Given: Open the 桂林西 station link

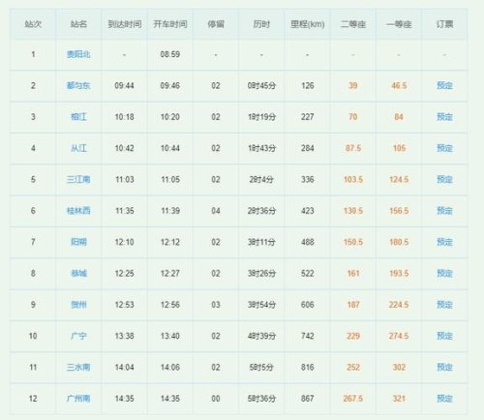Looking at the screenshot, I should pyautogui.click(x=78, y=211).
